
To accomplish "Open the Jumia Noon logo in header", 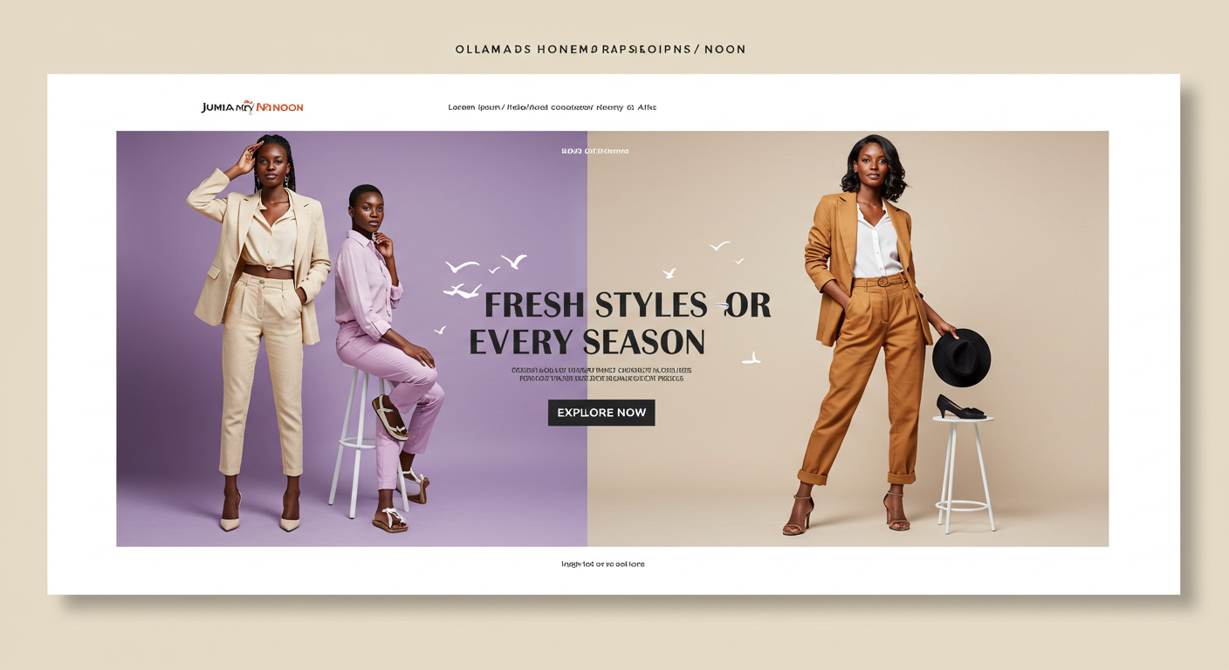I will click(252, 107).
